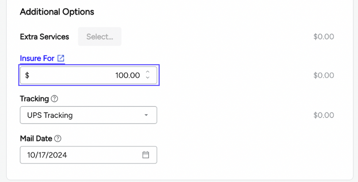This screenshot has height=182, width=358.
Task: Increase insurance amount with the up arrow
Action: 148,72
